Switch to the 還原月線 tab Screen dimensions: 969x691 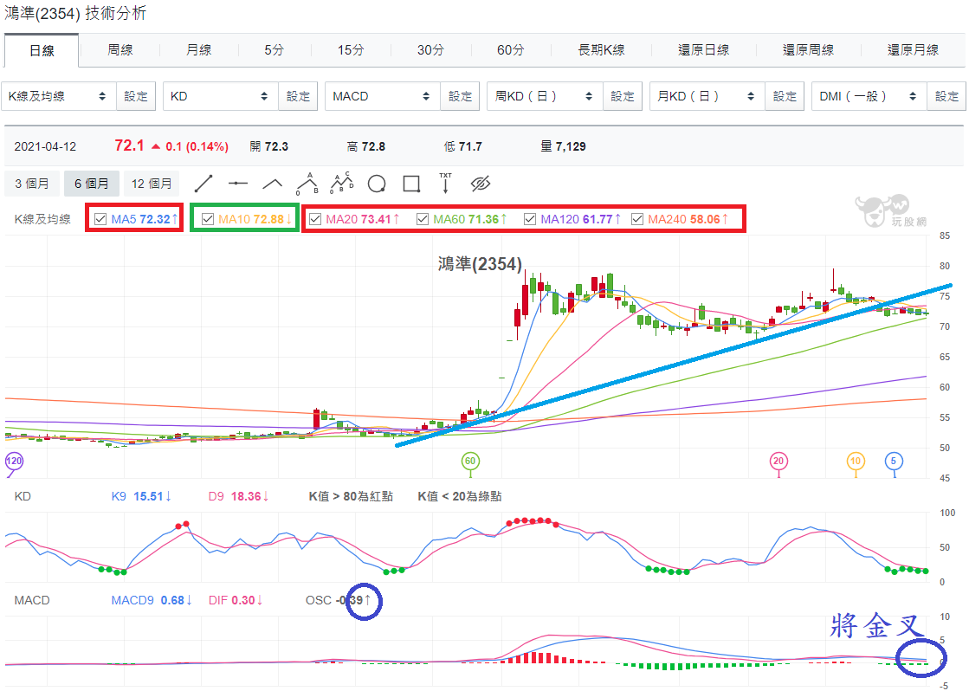913,50
